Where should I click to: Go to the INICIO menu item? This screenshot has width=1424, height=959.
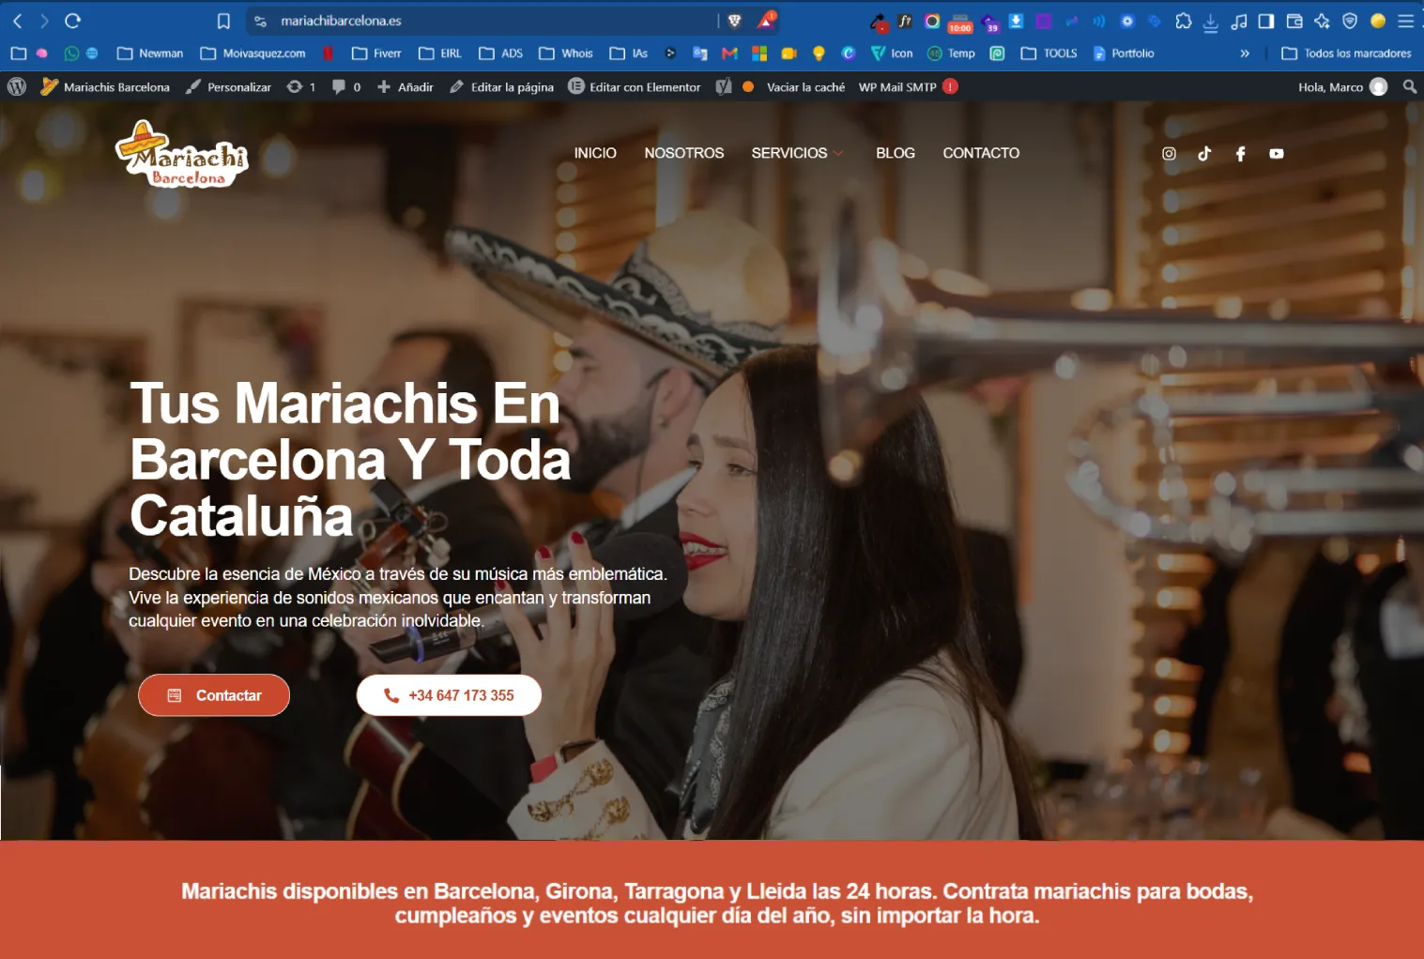click(595, 153)
